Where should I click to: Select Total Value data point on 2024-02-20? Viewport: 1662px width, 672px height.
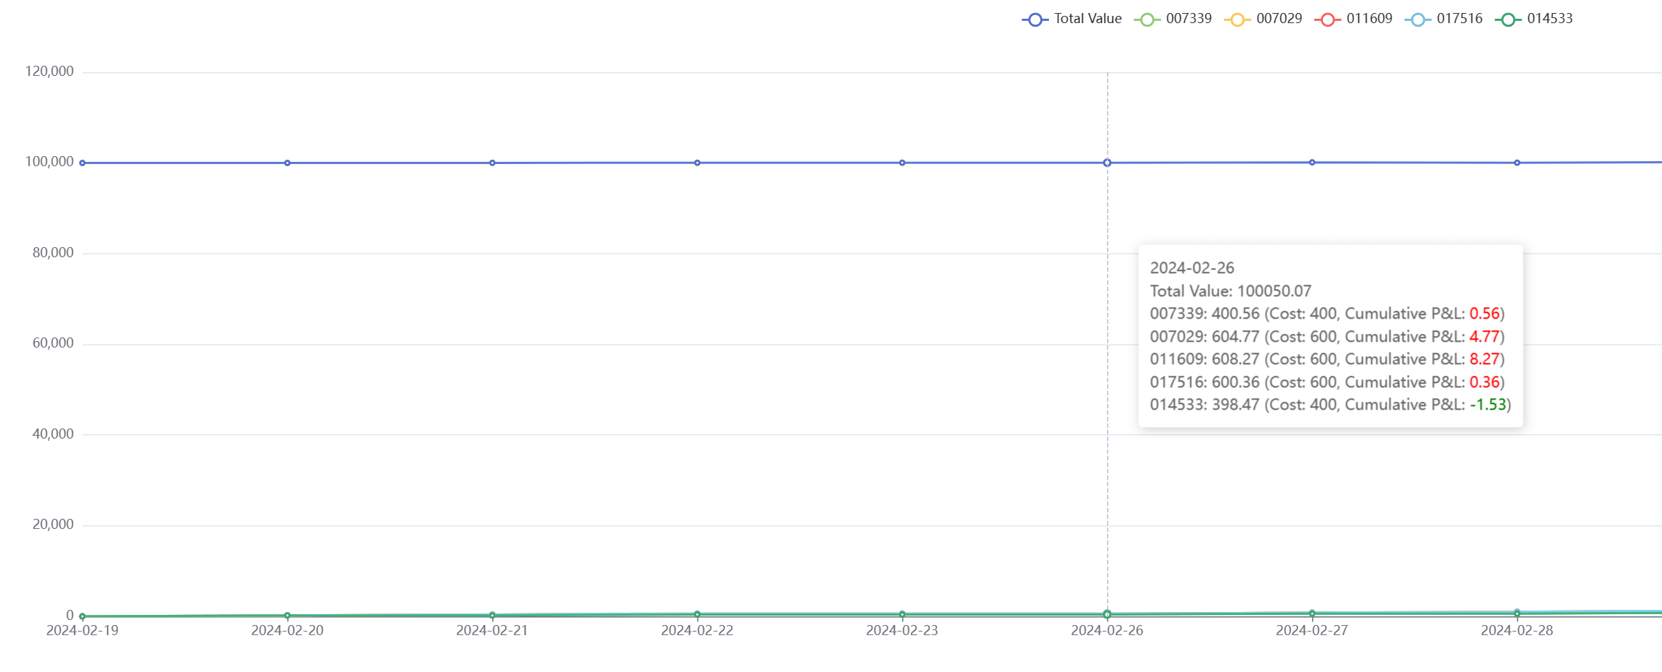(x=288, y=163)
